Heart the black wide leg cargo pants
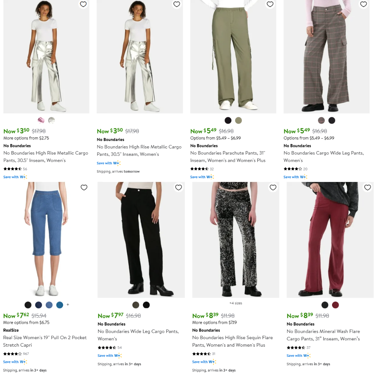Image resolution: width=376 pixels, height=376 pixels. point(178,188)
